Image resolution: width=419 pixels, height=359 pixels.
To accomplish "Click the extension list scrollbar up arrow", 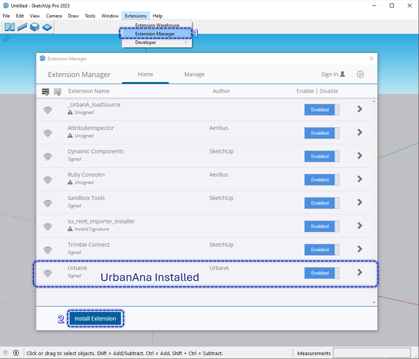I will 374,101.
